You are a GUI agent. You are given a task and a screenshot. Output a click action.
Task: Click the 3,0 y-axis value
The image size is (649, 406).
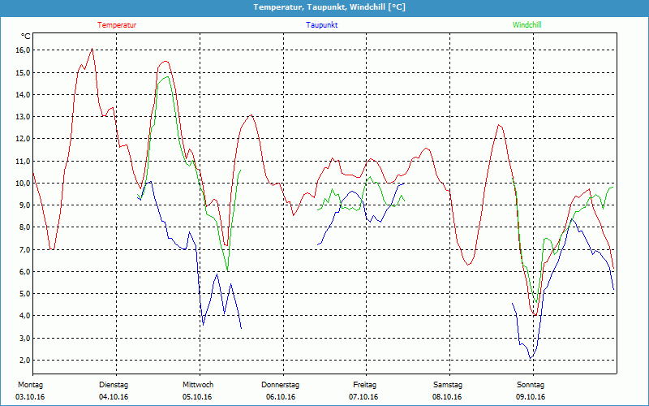[x=25, y=338]
